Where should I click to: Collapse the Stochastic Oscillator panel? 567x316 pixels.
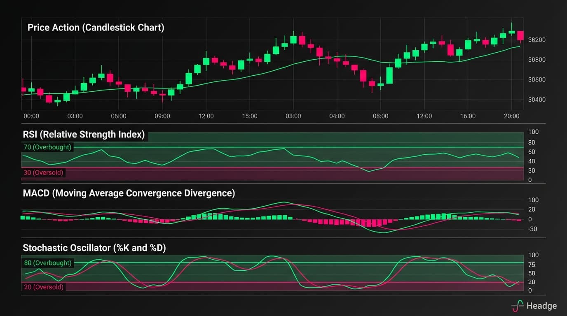[x=94, y=248]
